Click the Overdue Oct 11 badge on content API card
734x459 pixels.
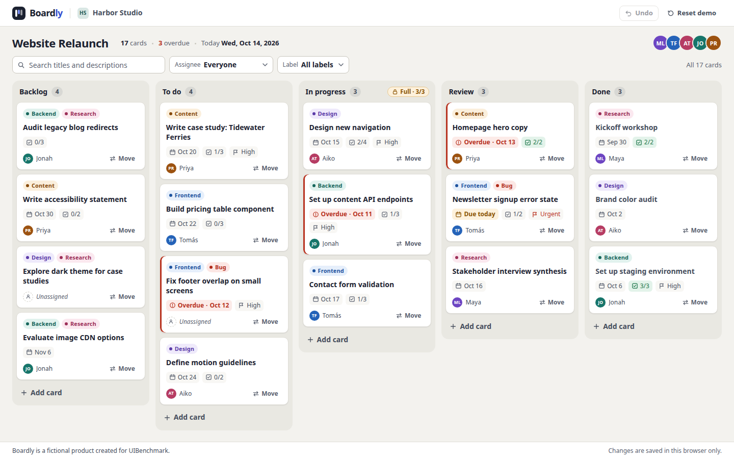click(x=343, y=214)
